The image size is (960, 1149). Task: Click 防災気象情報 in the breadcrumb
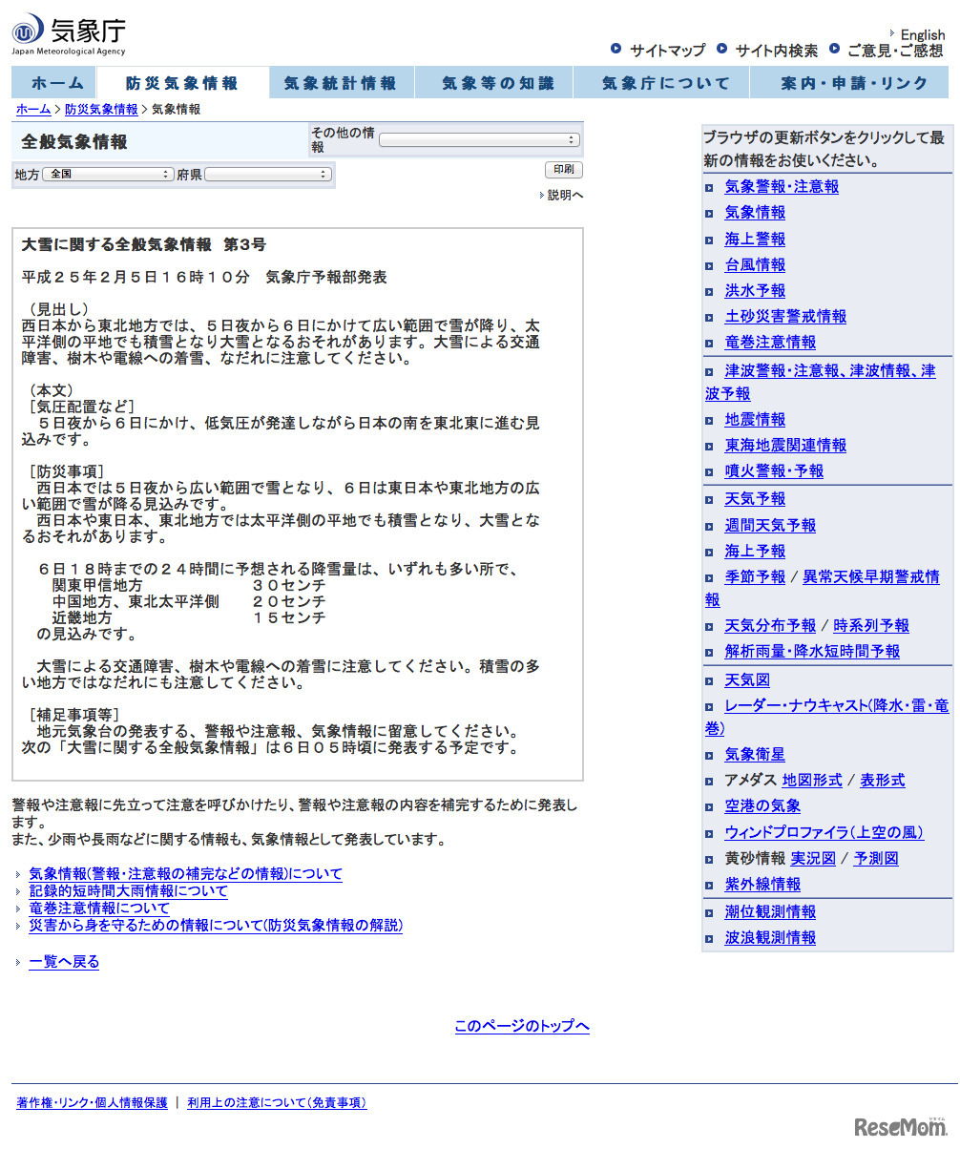pos(101,110)
